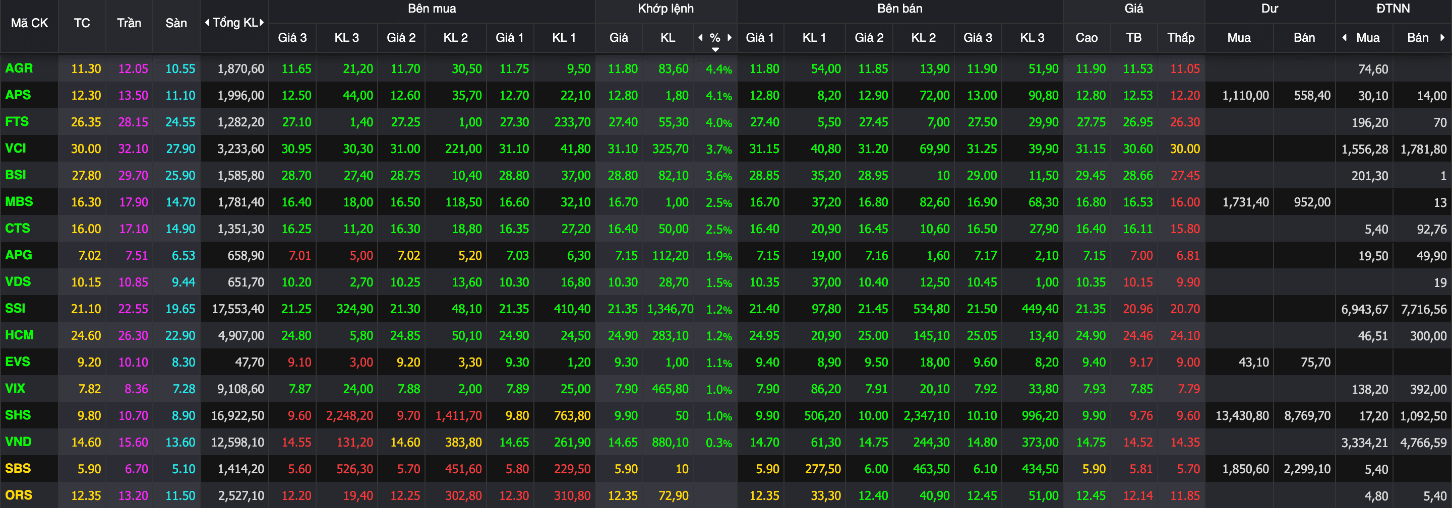Open APS stock symbol
The width and height of the screenshot is (1452, 508).
click(x=18, y=95)
